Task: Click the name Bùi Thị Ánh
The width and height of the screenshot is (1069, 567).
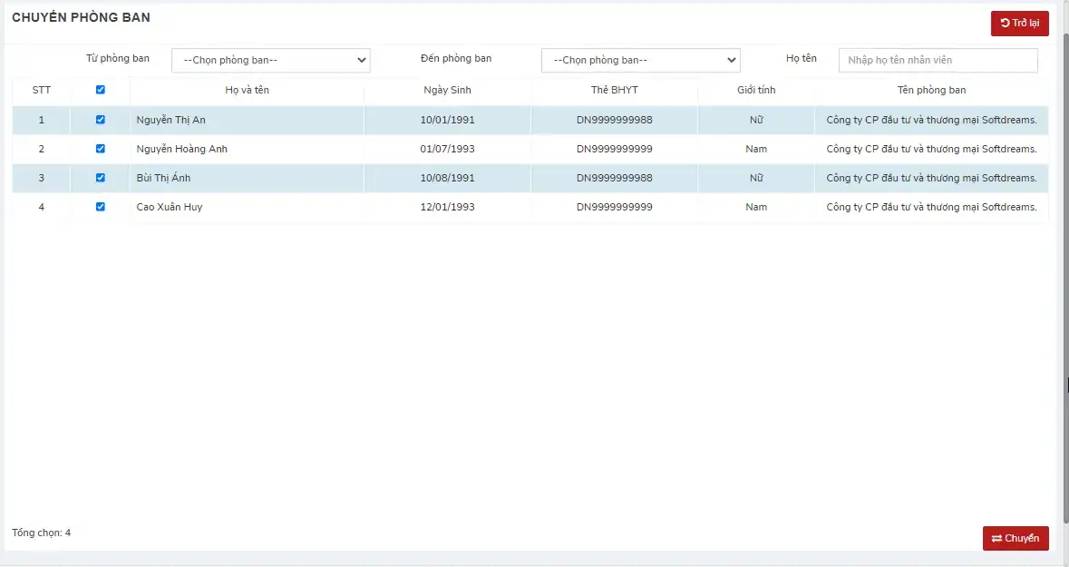Action: 163,178
